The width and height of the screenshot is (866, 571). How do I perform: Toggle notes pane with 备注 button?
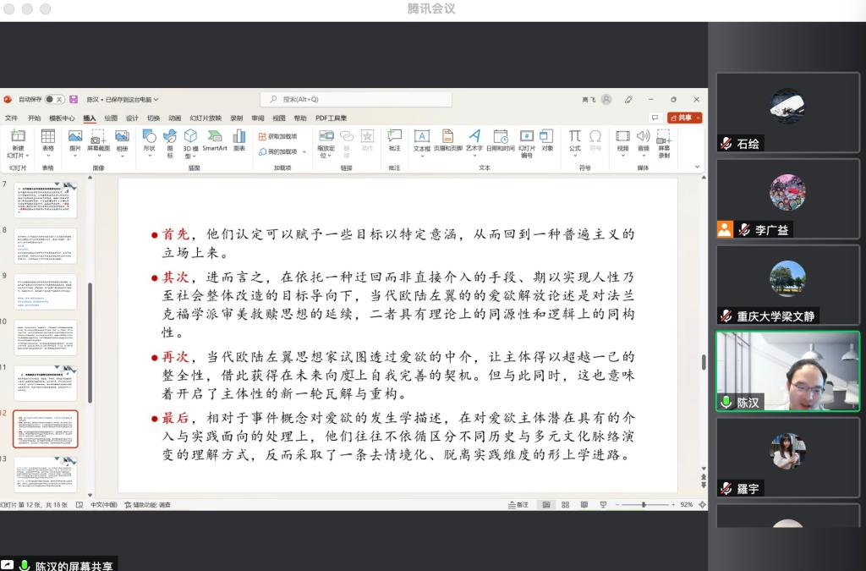pyautogui.click(x=518, y=505)
